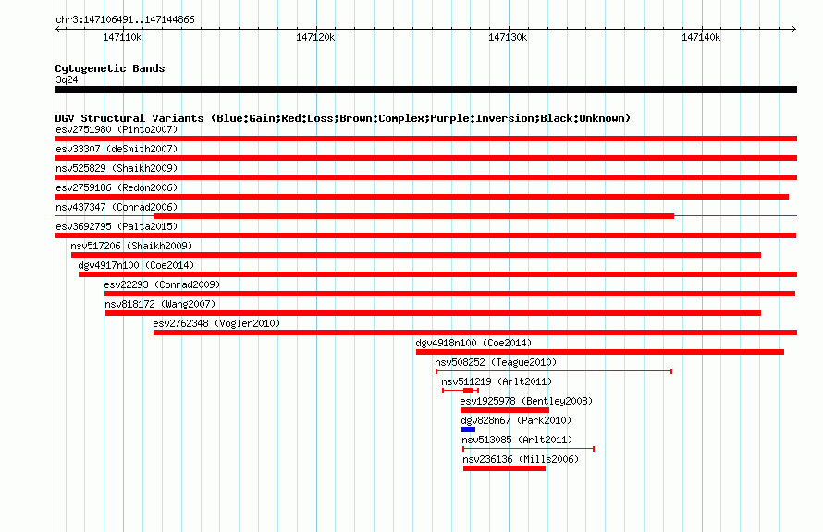Click the ruler's right arrow end
Screen dimensions: 823x532
click(x=793, y=29)
